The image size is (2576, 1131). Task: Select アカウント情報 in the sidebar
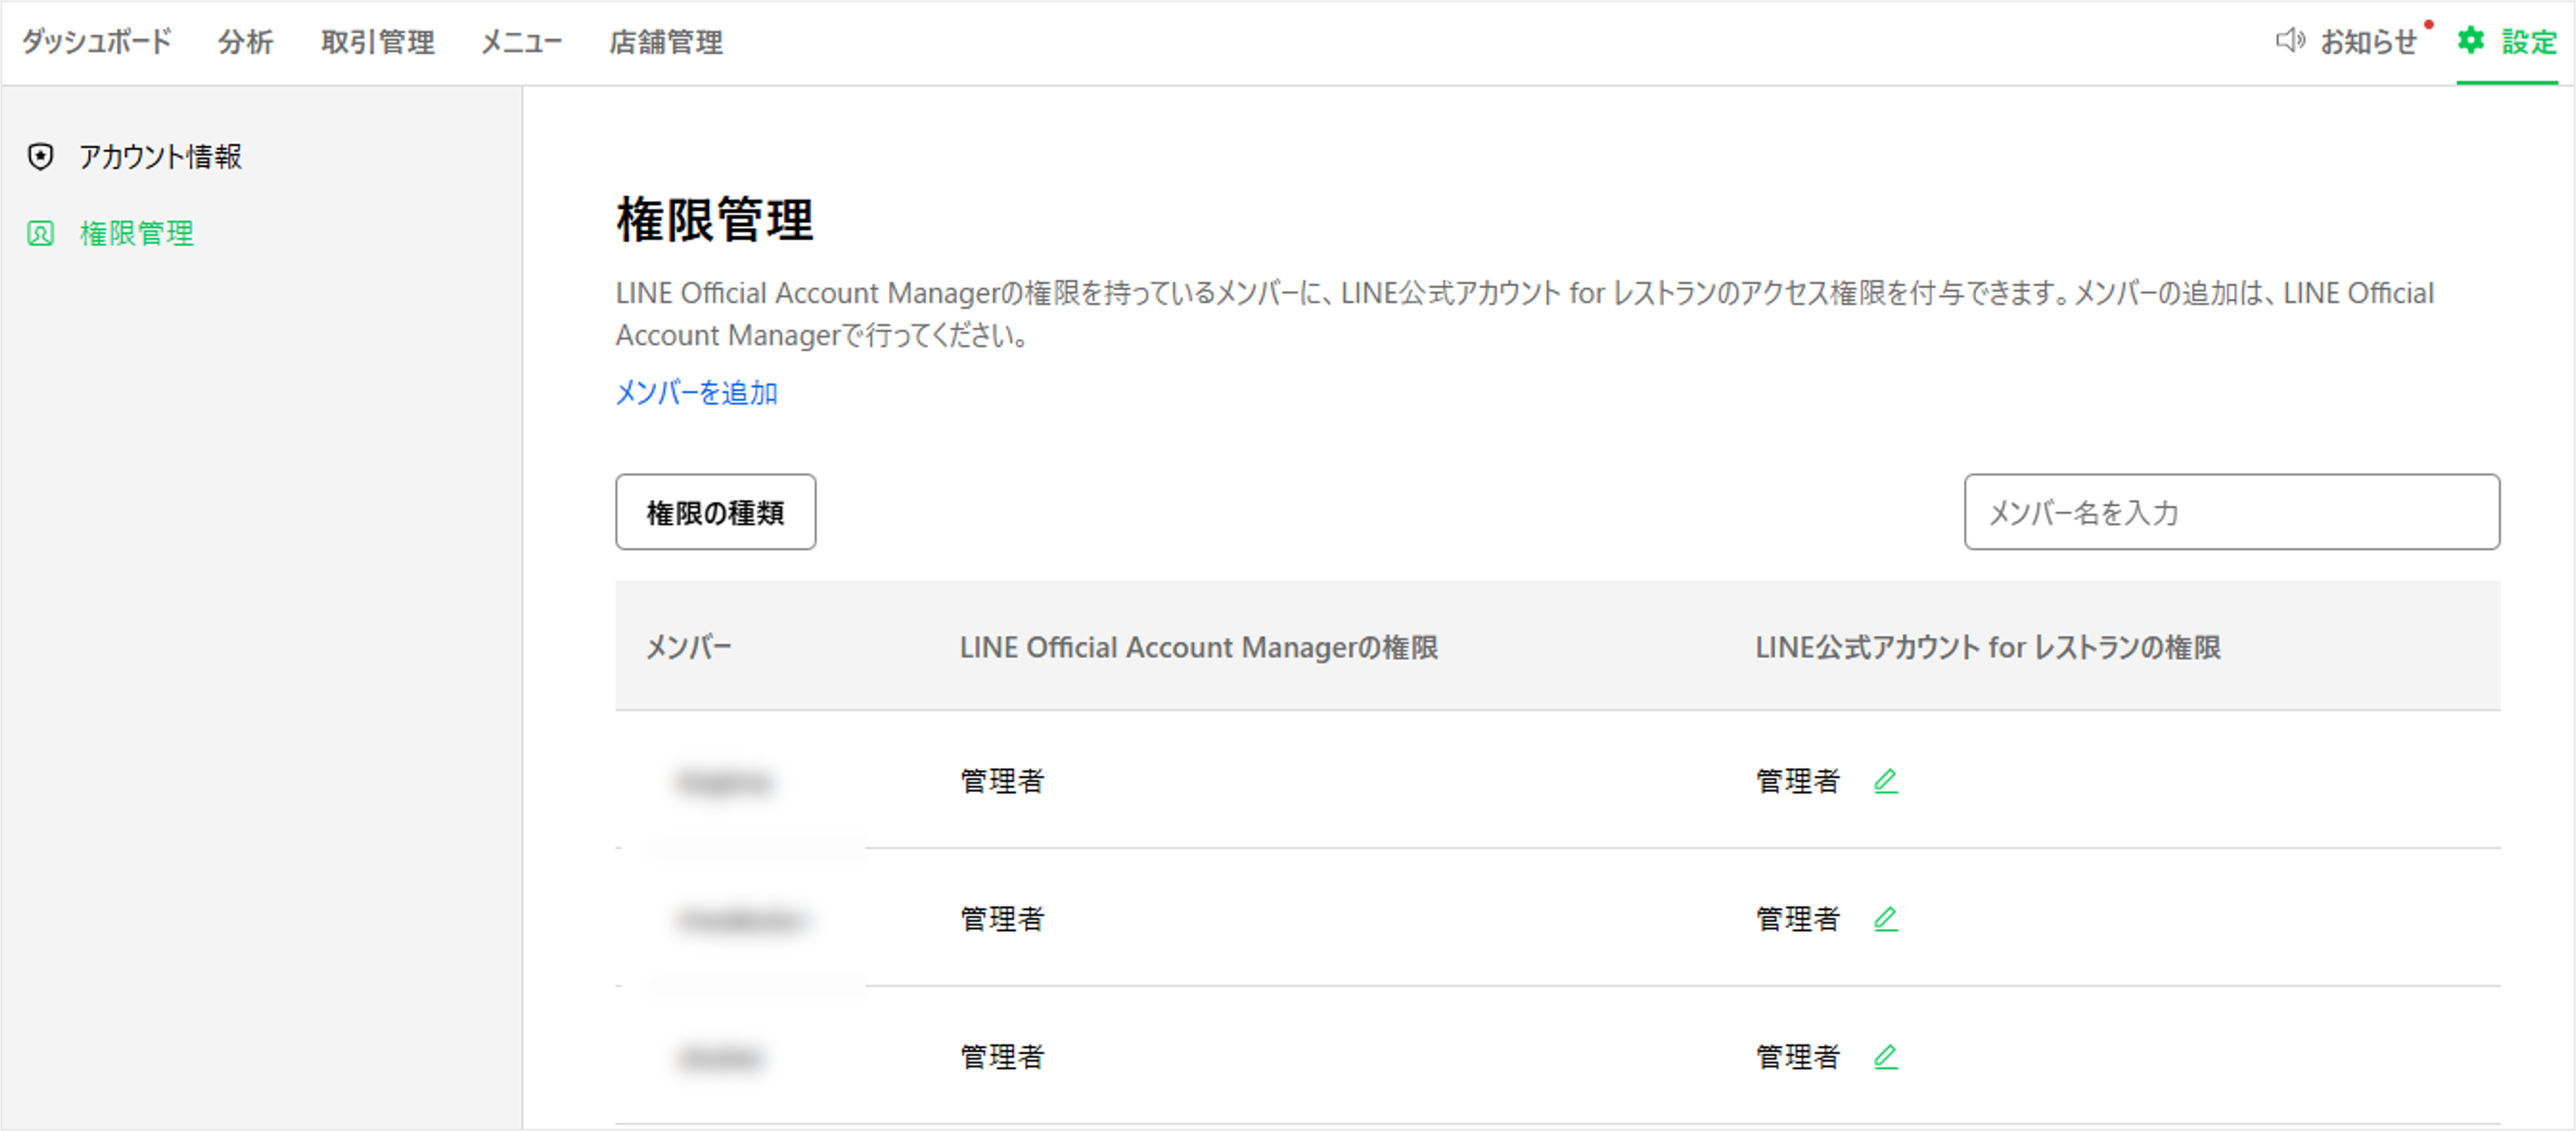pyautogui.click(x=160, y=156)
